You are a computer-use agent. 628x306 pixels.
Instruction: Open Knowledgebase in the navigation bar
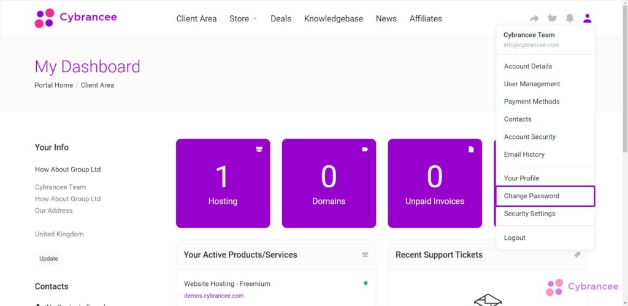333,19
